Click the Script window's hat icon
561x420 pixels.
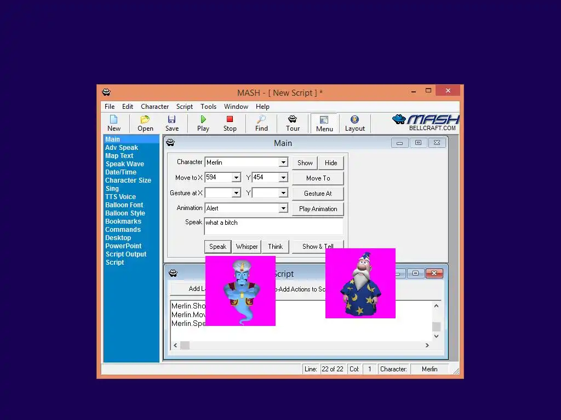(173, 273)
